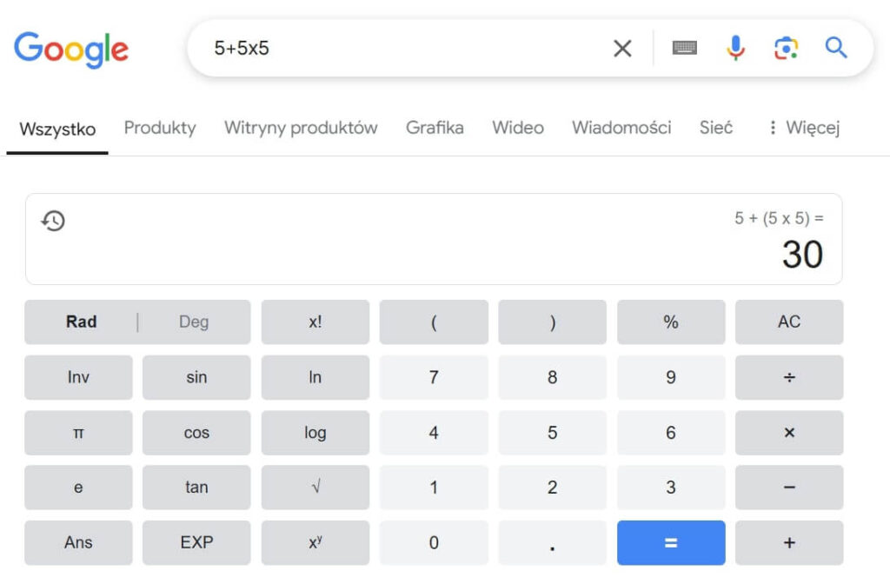Switch to the Grafika tab

coord(435,127)
